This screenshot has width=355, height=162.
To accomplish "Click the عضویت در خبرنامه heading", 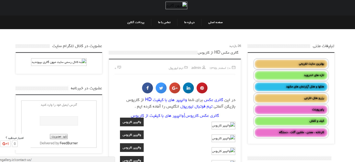I will tap(86, 88).
